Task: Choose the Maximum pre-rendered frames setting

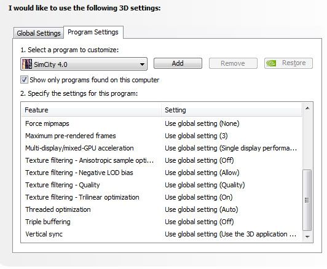Action: (196, 136)
